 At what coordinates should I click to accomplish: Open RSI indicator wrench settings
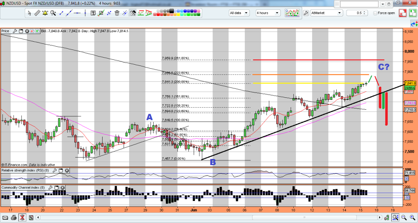55,170
